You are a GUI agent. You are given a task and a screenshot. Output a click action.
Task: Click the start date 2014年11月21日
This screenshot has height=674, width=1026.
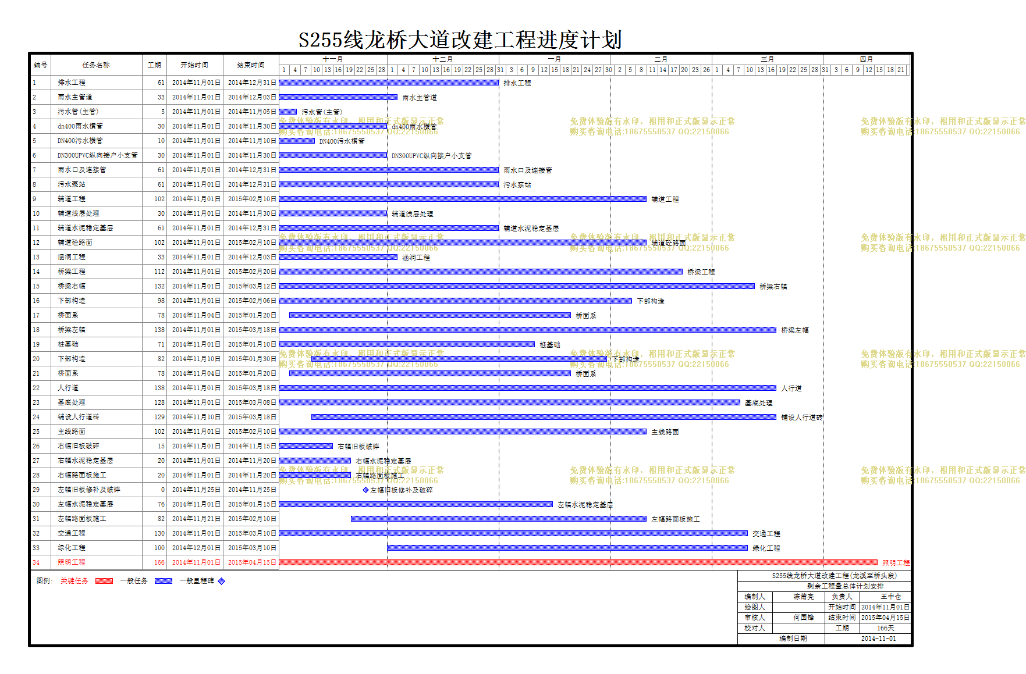point(196,519)
